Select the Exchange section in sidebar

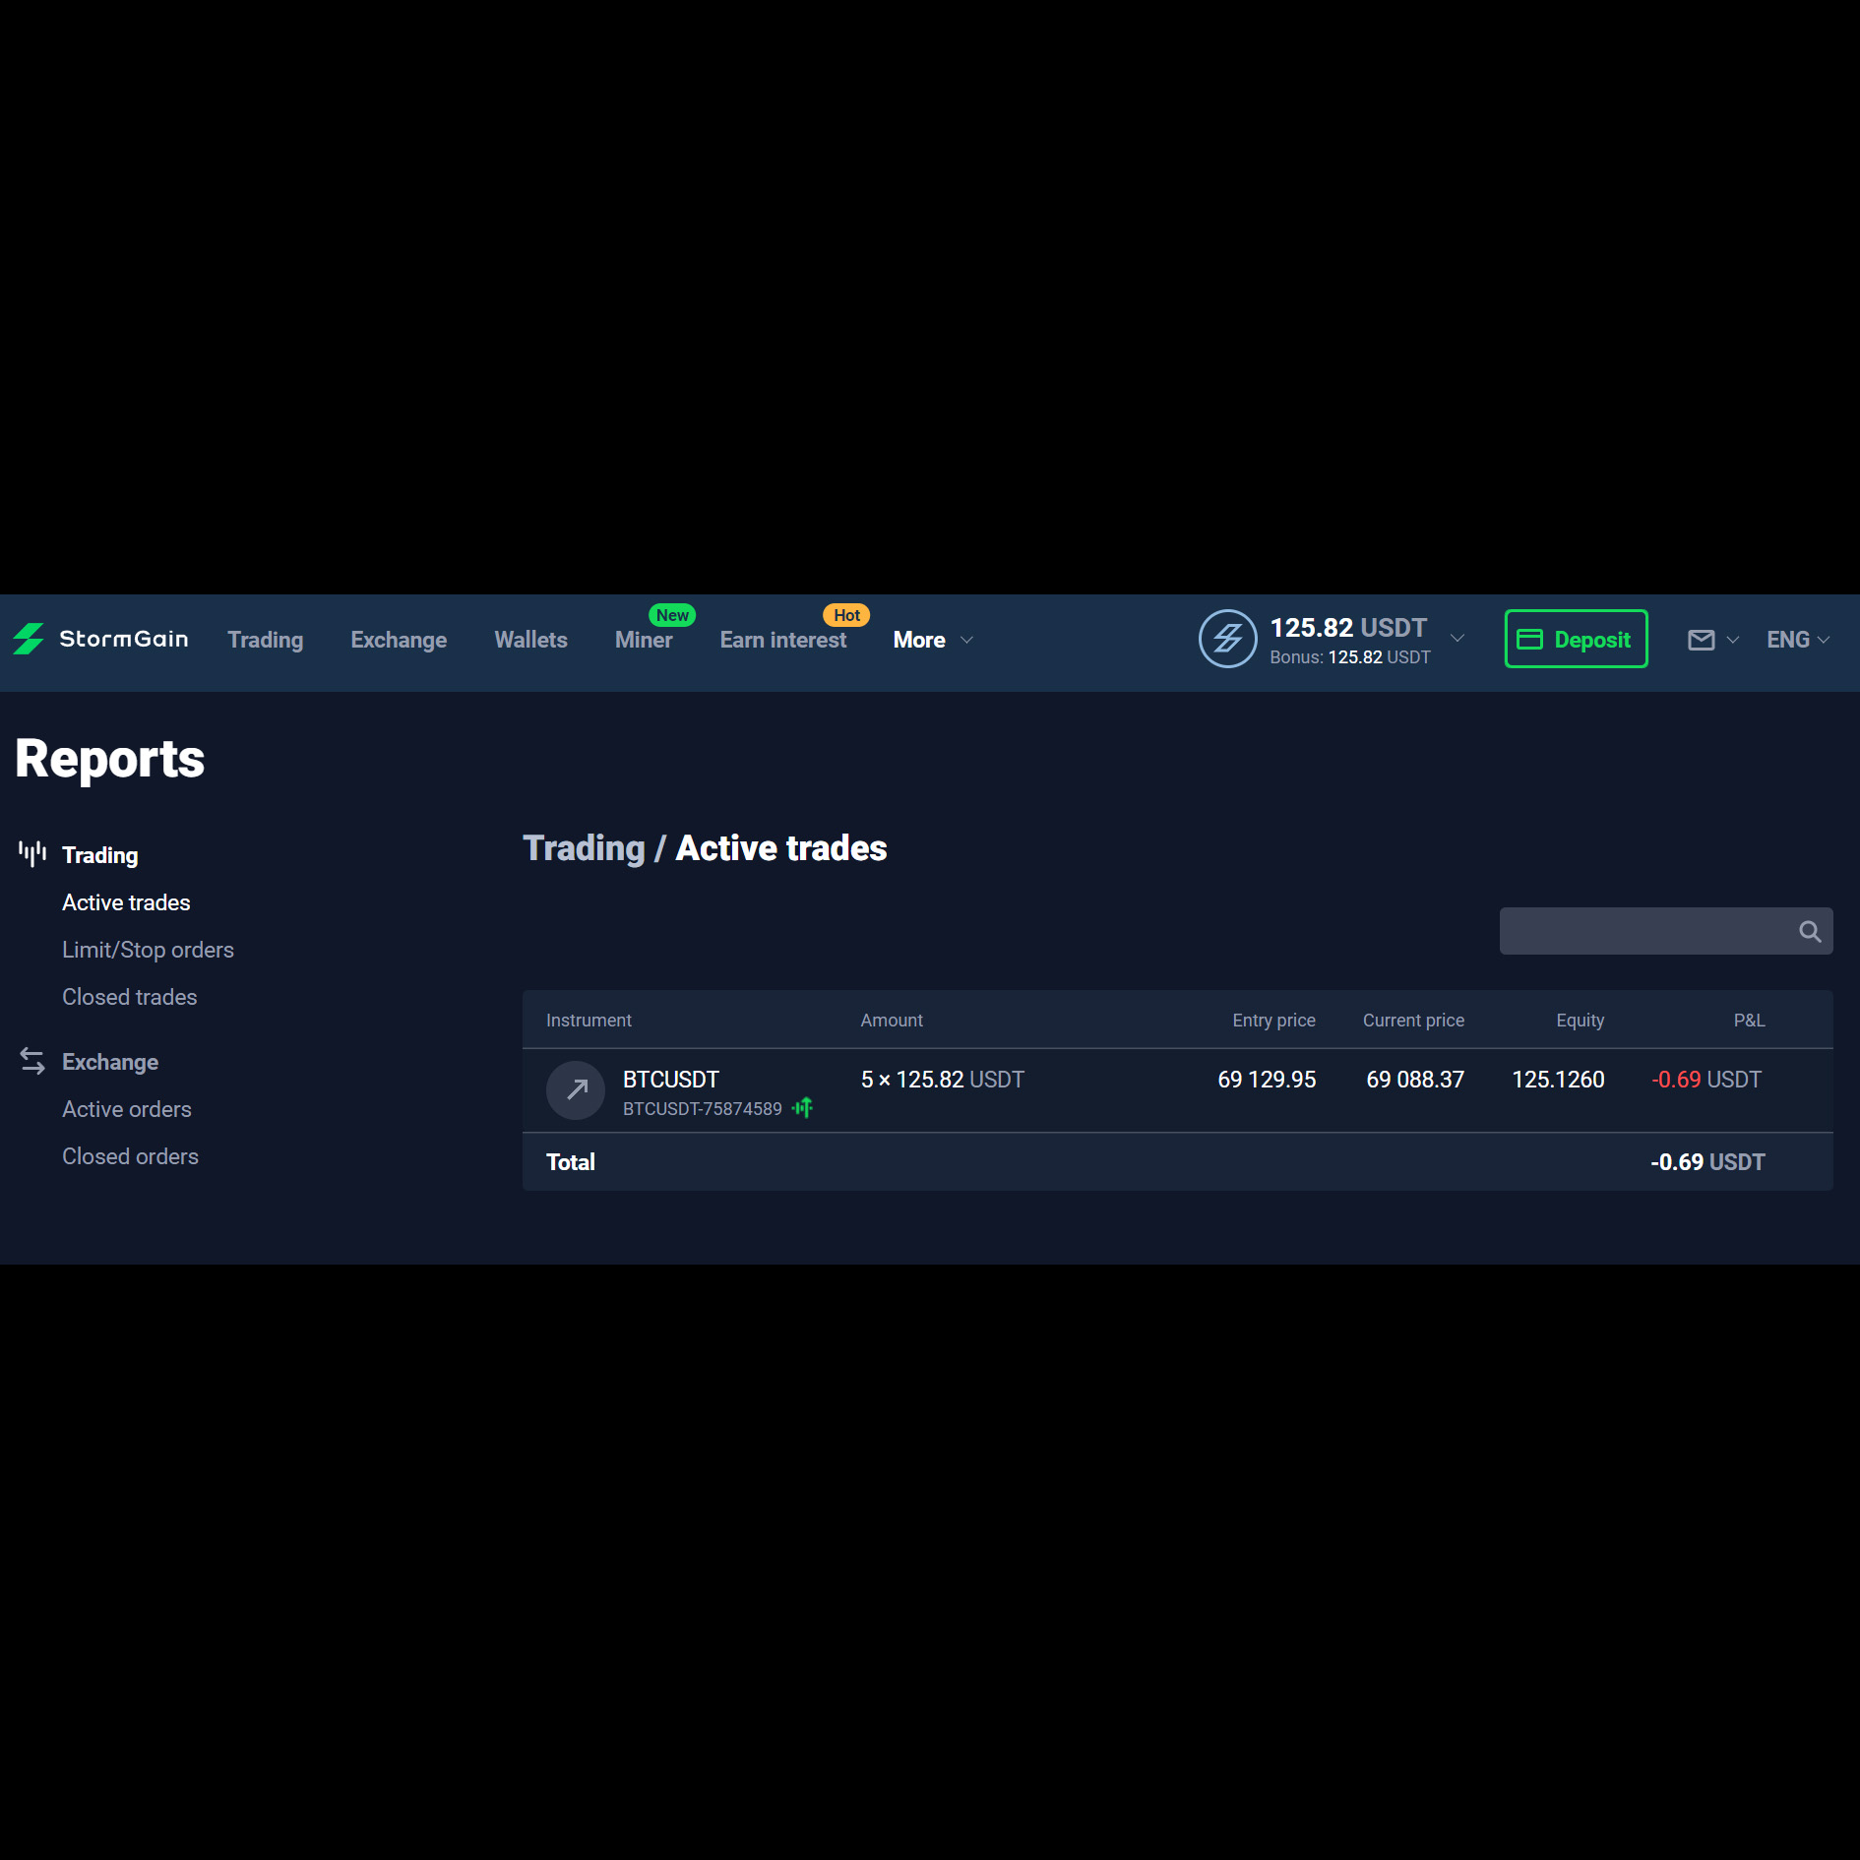tap(110, 1062)
